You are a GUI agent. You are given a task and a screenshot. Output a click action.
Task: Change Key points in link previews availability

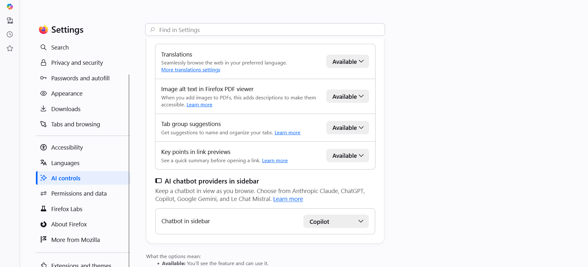348,156
